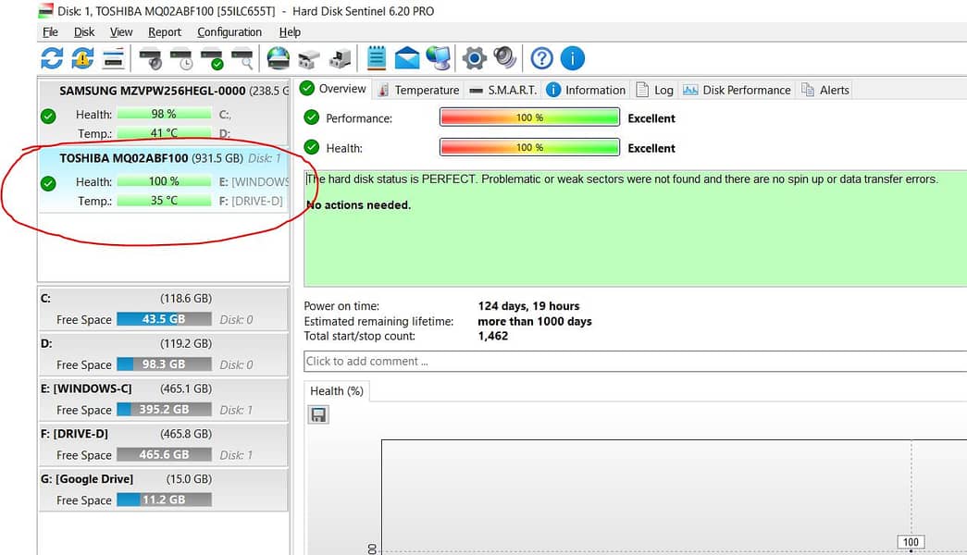Click the '100' data label on the health graph
This screenshot has height=555, width=967.
pyautogui.click(x=911, y=542)
